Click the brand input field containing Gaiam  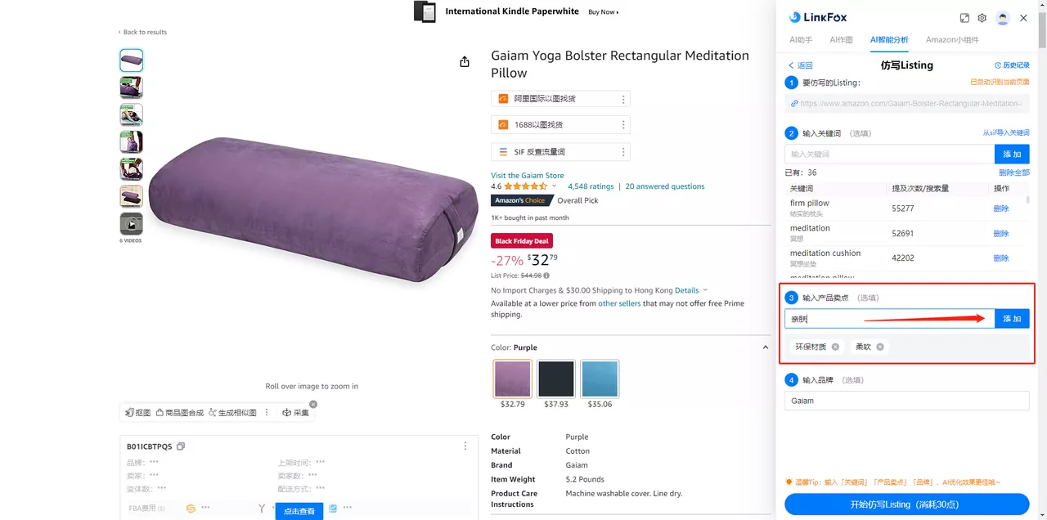point(906,401)
